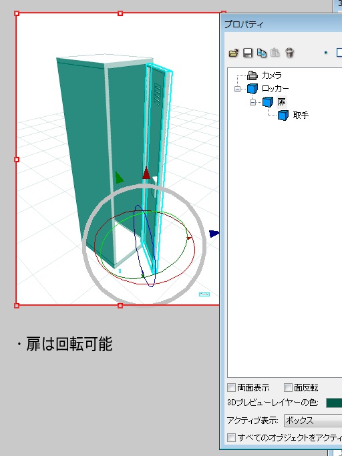
Task: Collapse the 扉 tree node
Action: click(x=252, y=102)
